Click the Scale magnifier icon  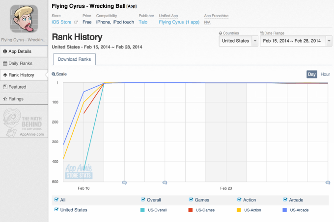click(x=54, y=74)
